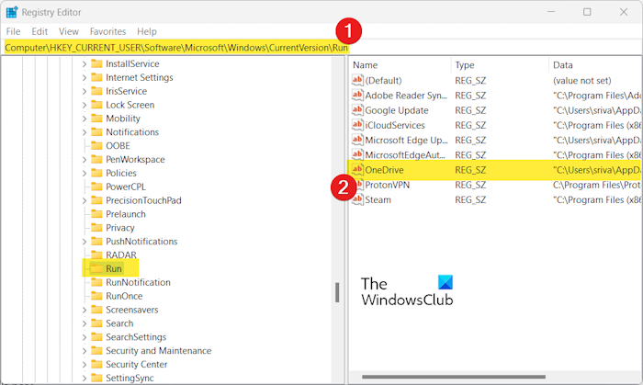The height and width of the screenshot is (385, 643).
Task: Expand the Policies key
Action: click(x=85, y=173)
